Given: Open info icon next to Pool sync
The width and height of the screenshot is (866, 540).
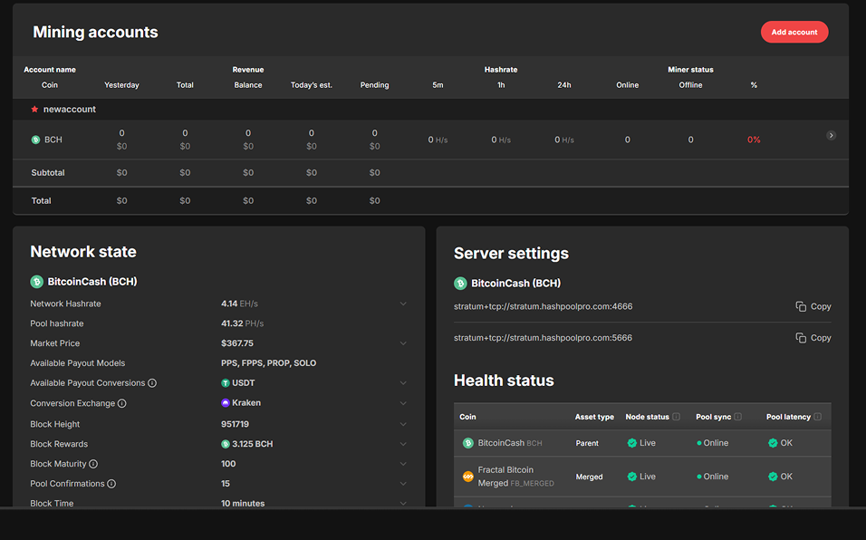Looking at the screenshot, I should (x=738, y=417).
